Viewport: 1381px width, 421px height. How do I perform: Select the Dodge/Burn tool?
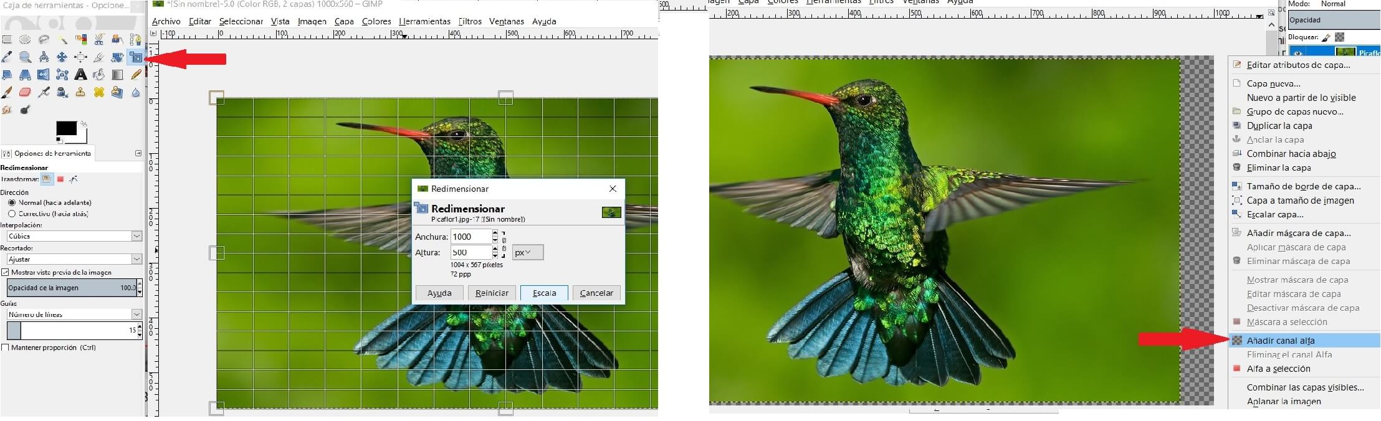point(25,110)
